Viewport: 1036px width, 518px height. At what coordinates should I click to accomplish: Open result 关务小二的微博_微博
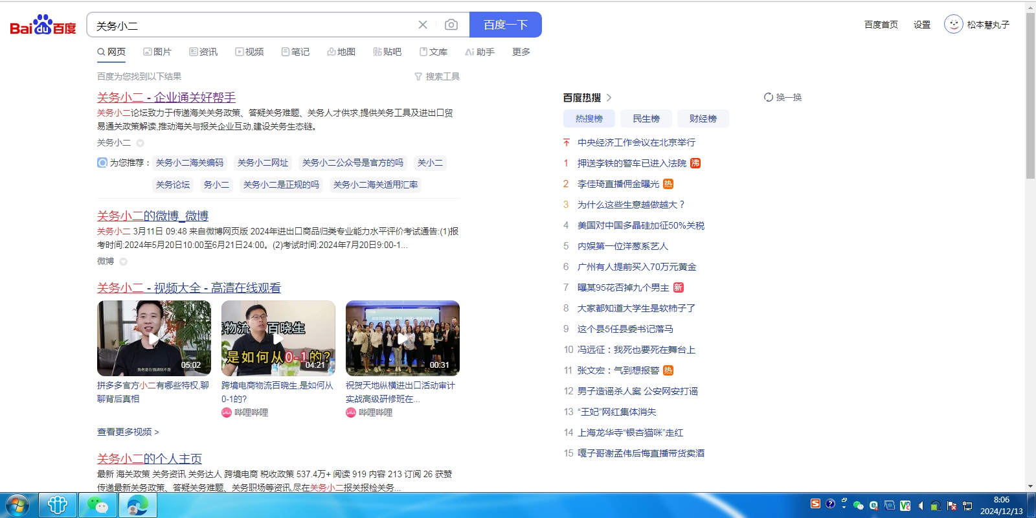pyautogui.click(x=153, y=216)
